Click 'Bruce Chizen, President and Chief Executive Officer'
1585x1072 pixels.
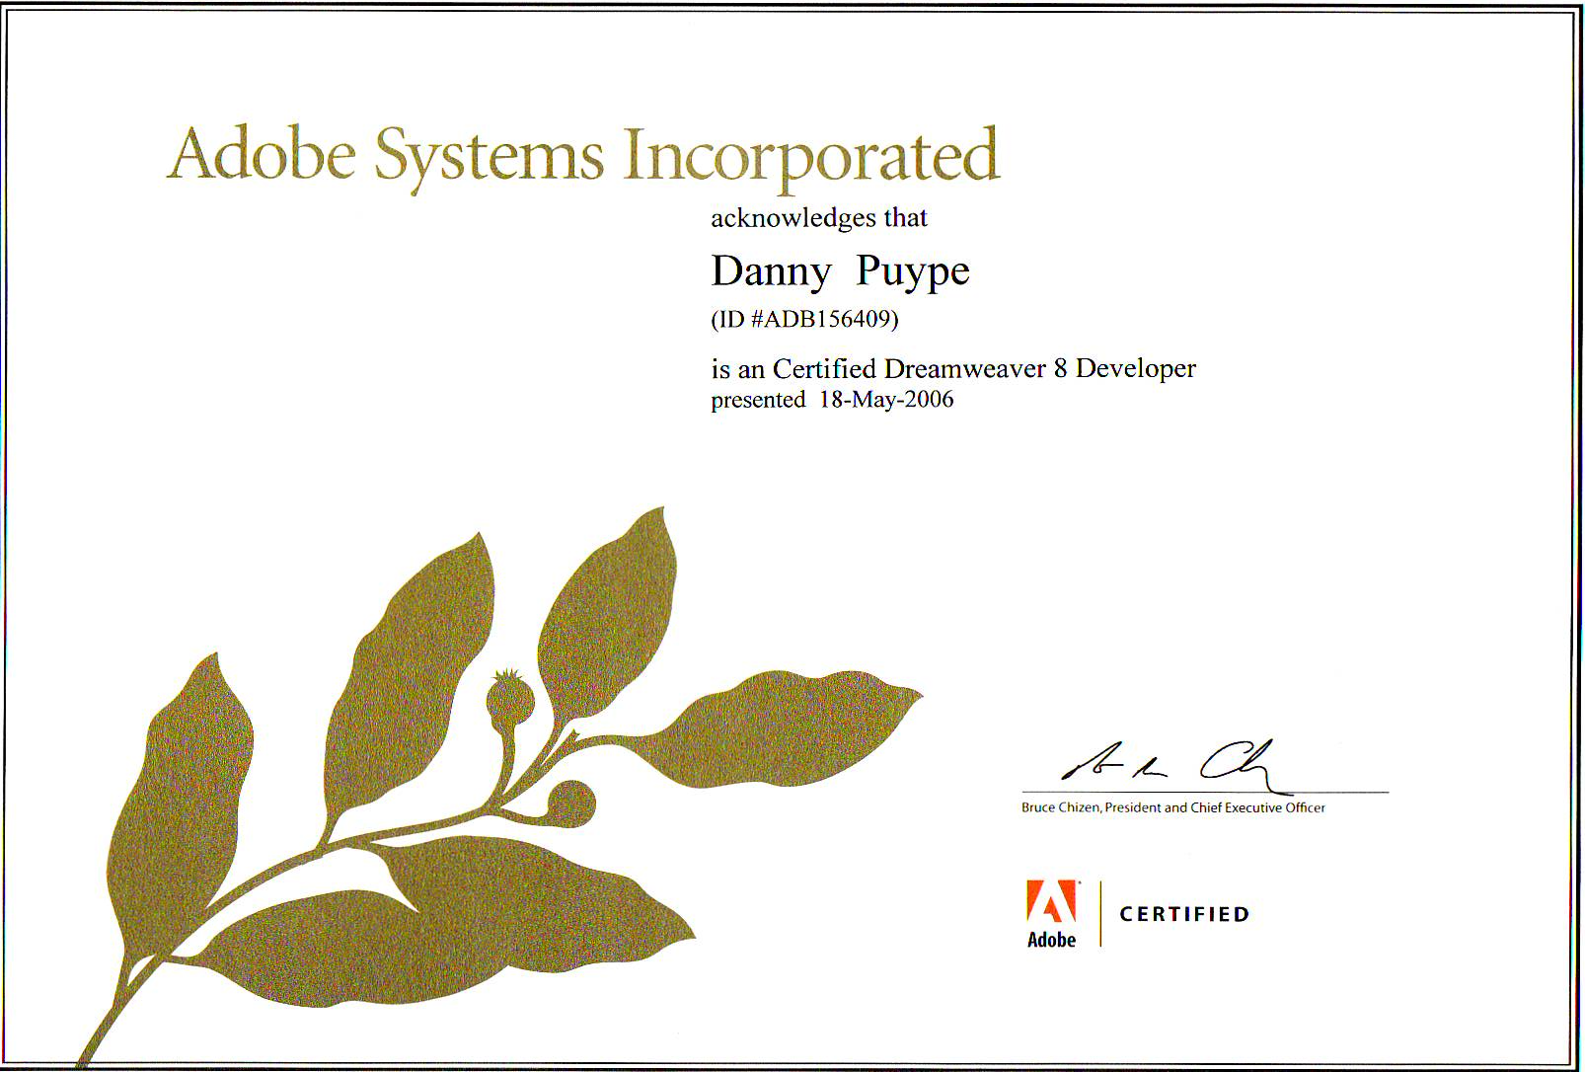(1173, 807)
